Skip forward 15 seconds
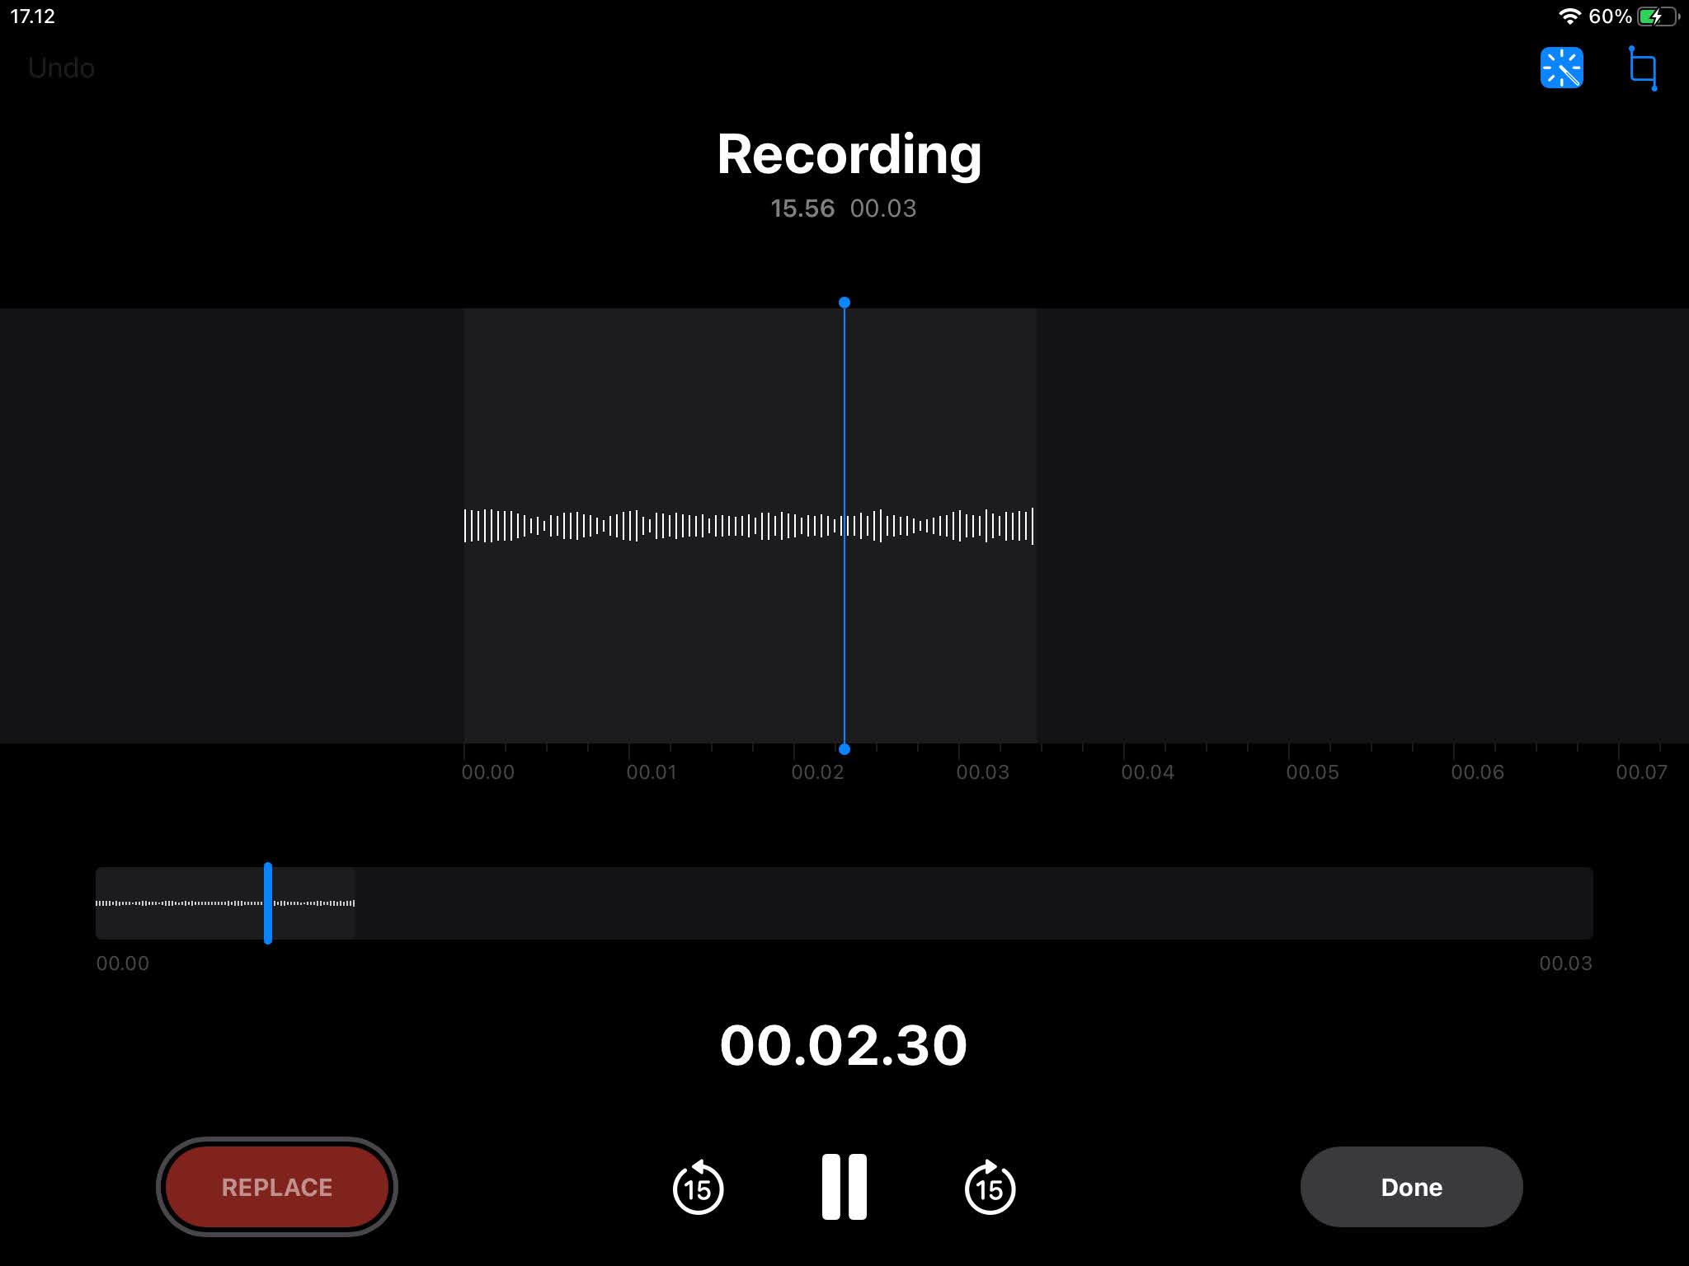1689x1266 pixels. pyautogui.click(x=990, y=1188)
